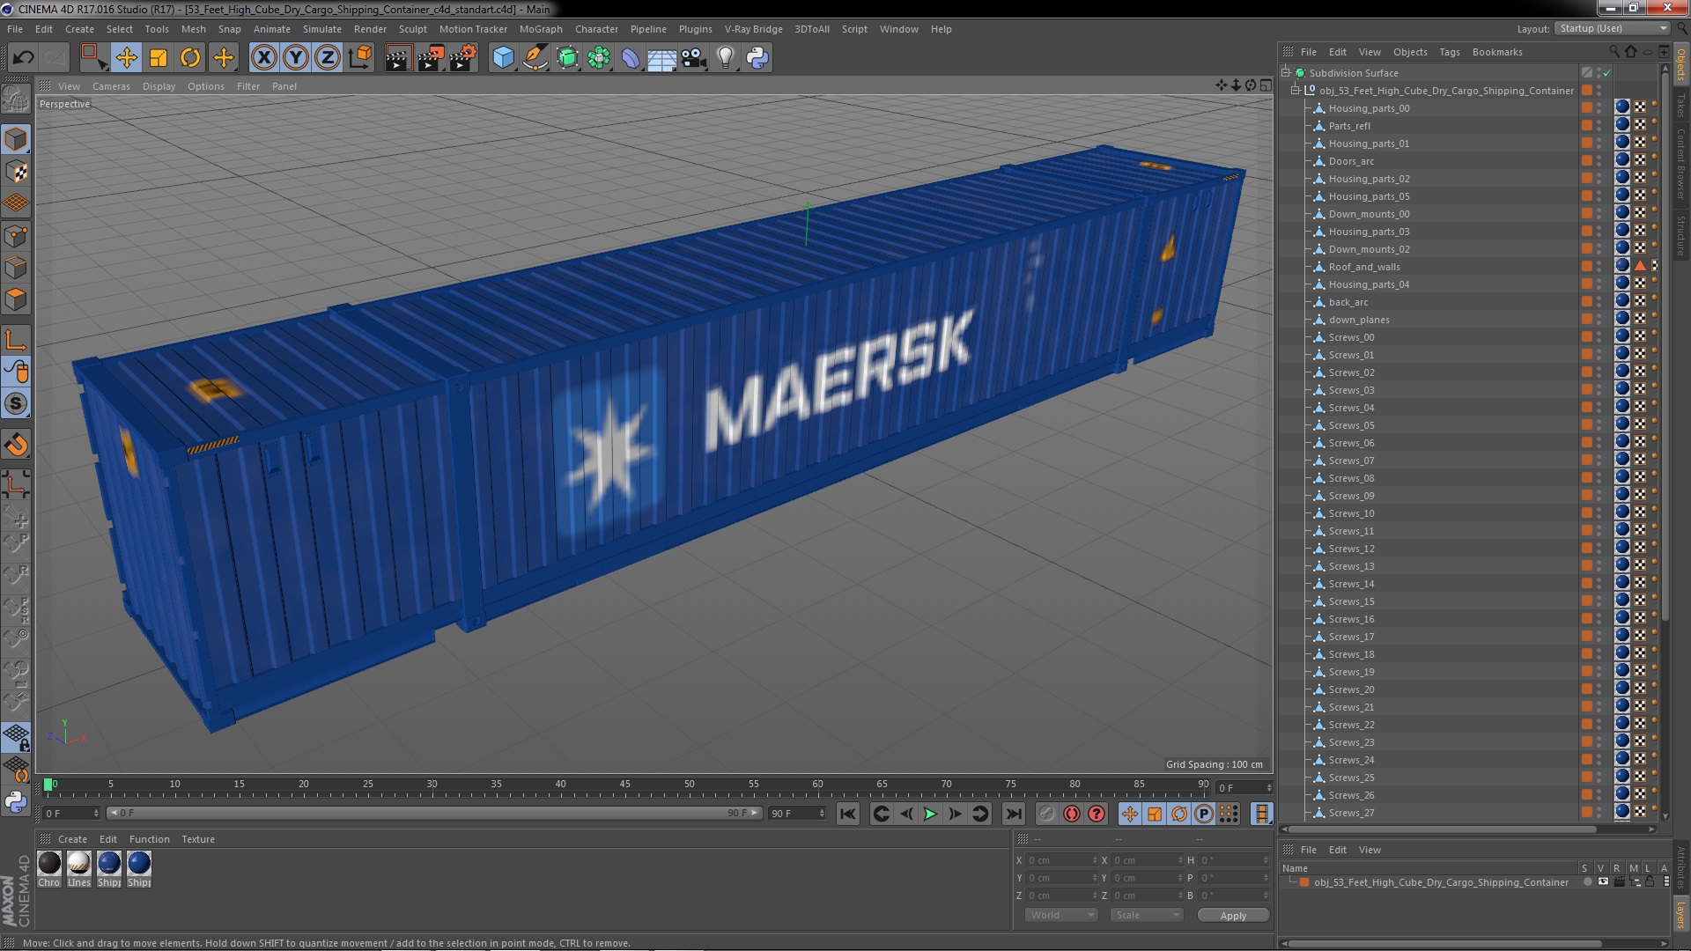Toggle Z axis lock
The height and width of the screenshot is (951, 1691).
(x=328, y=58)
